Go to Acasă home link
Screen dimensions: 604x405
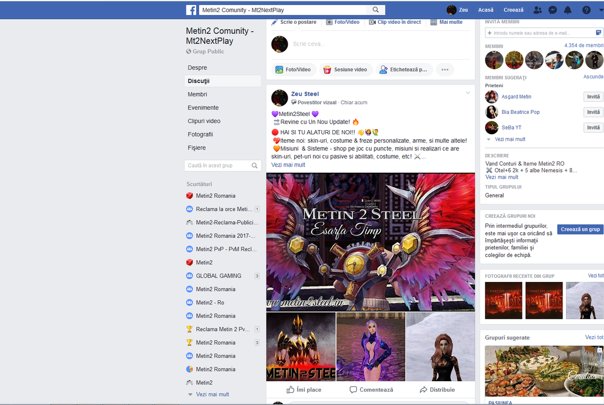pos(486,10)
